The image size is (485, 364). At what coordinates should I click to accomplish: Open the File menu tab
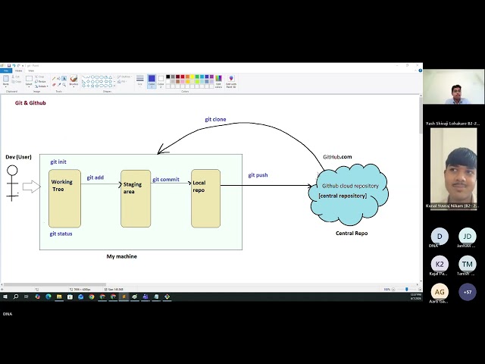6,71
